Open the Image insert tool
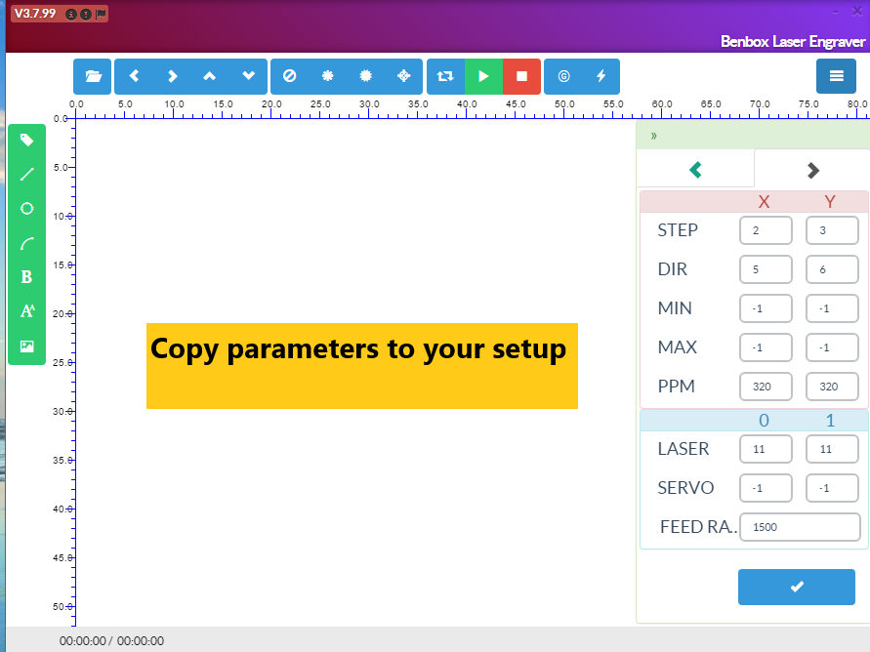 click(x=26, y=346)
